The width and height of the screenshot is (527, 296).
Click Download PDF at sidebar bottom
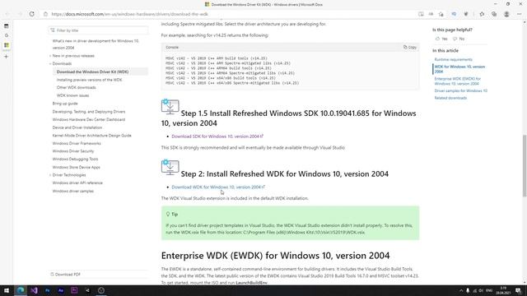pyautogui.click(x=66, y=274)
